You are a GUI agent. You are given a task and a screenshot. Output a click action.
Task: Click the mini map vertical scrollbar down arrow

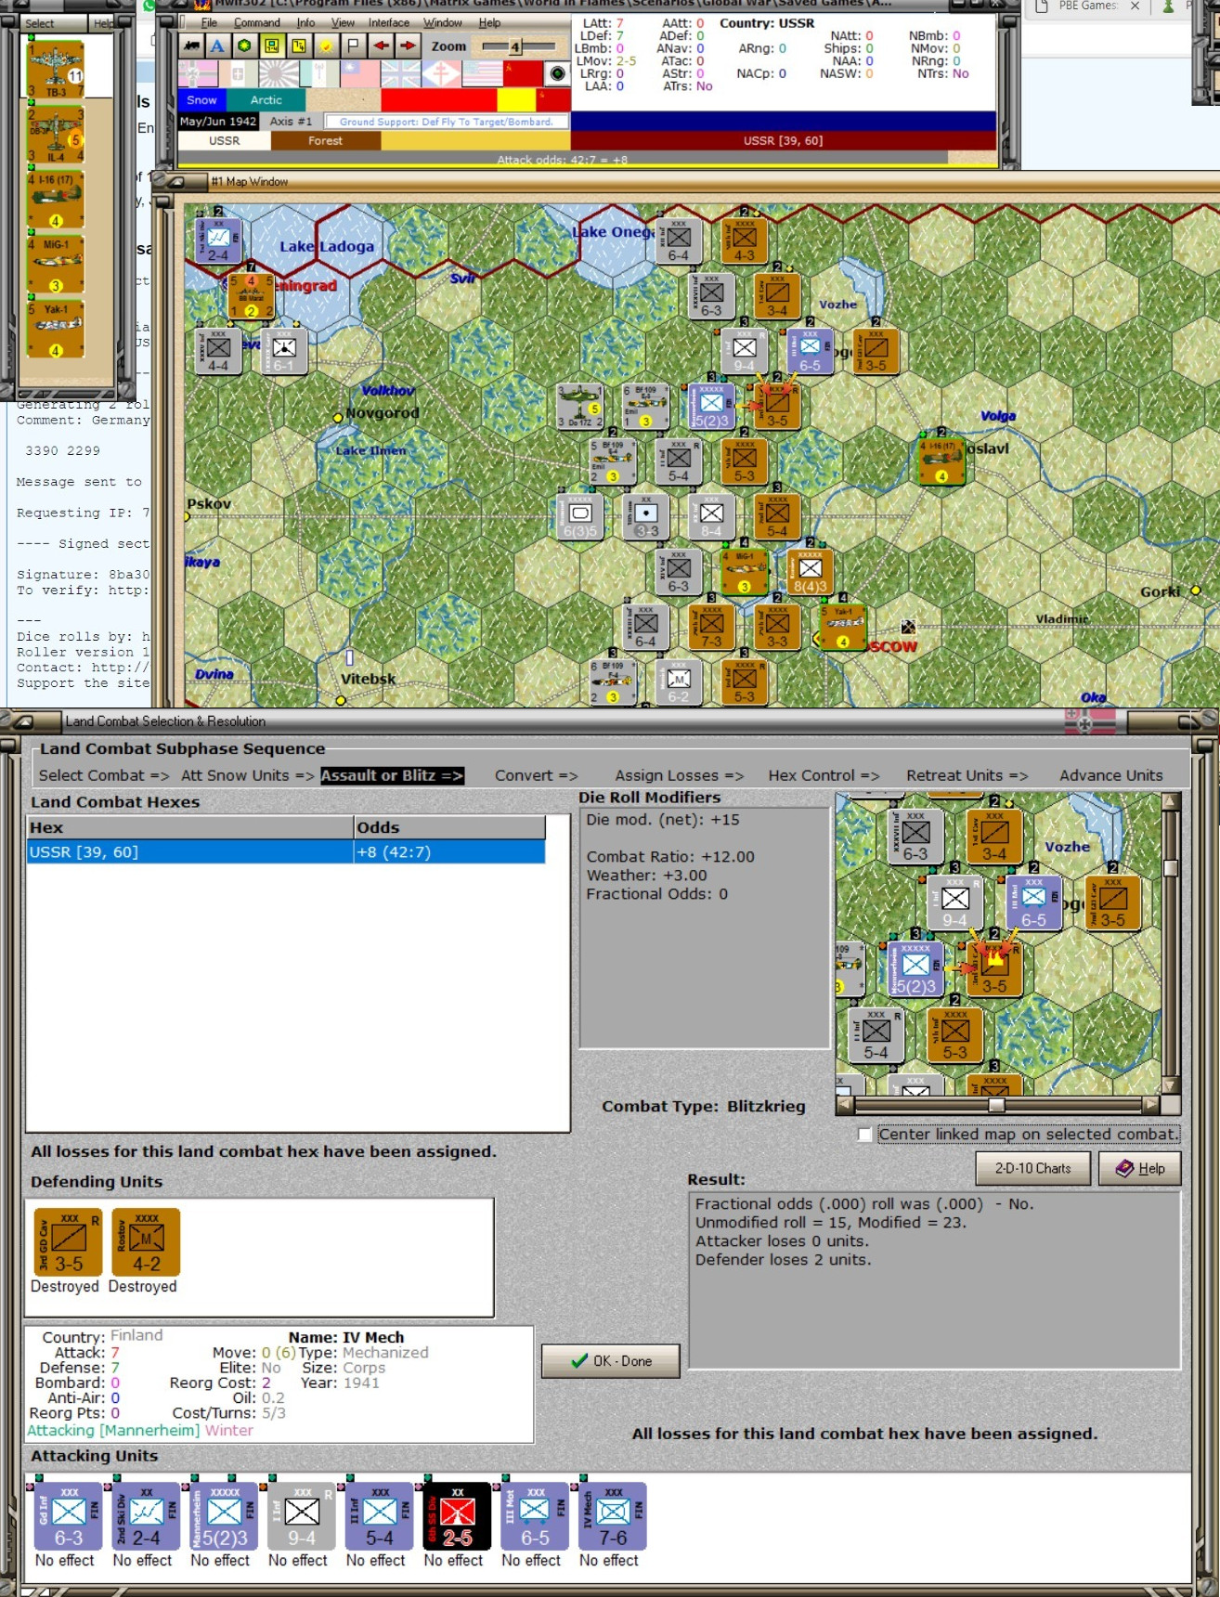1171,1084
